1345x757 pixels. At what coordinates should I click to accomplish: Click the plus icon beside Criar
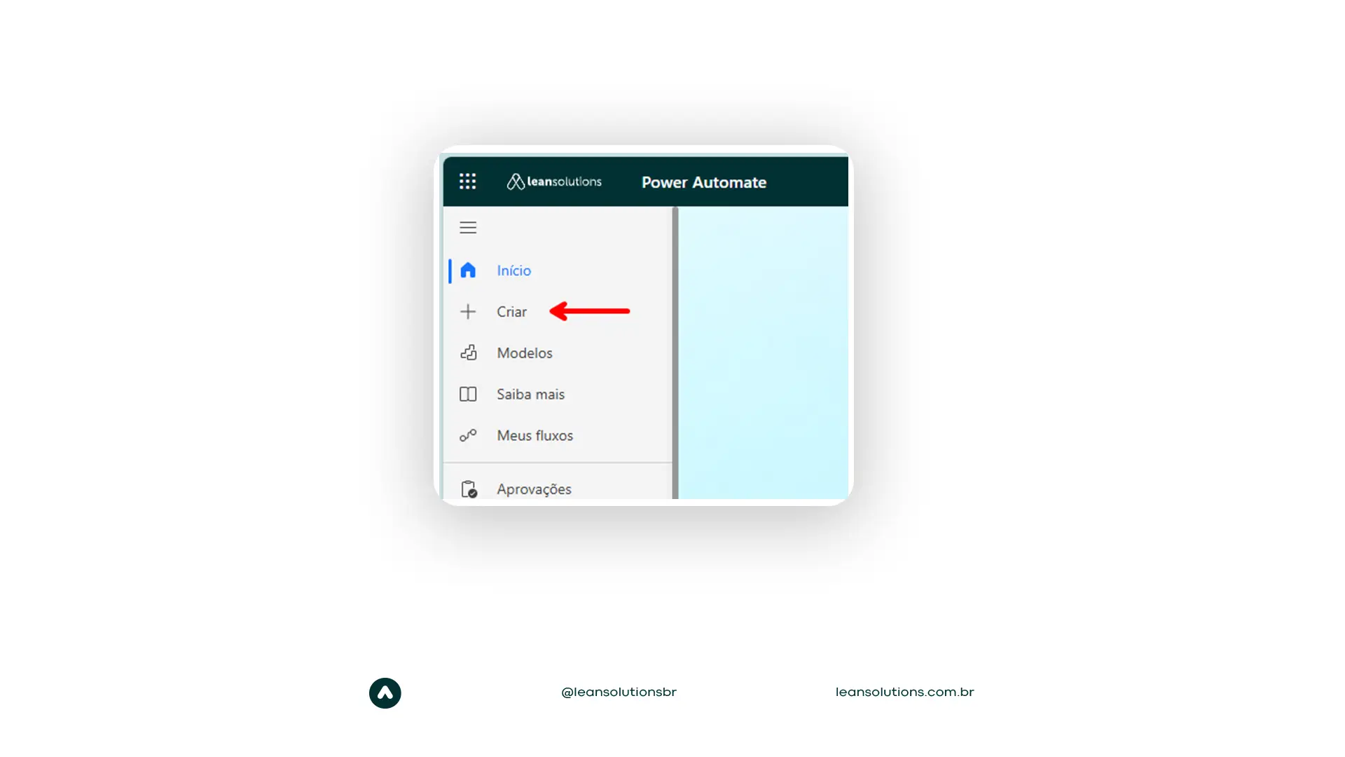point(468,312)
